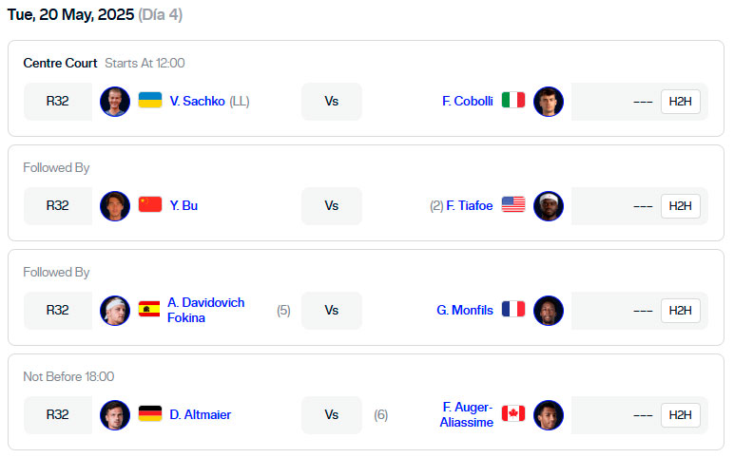This screenshot has width=734, height=458.
Task: Click the Germany flag beside D. Altmaier
Action: (x=150, y=414)
